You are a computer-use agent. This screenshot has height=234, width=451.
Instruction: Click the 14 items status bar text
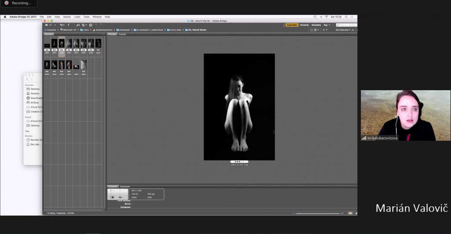click(61, 213)
